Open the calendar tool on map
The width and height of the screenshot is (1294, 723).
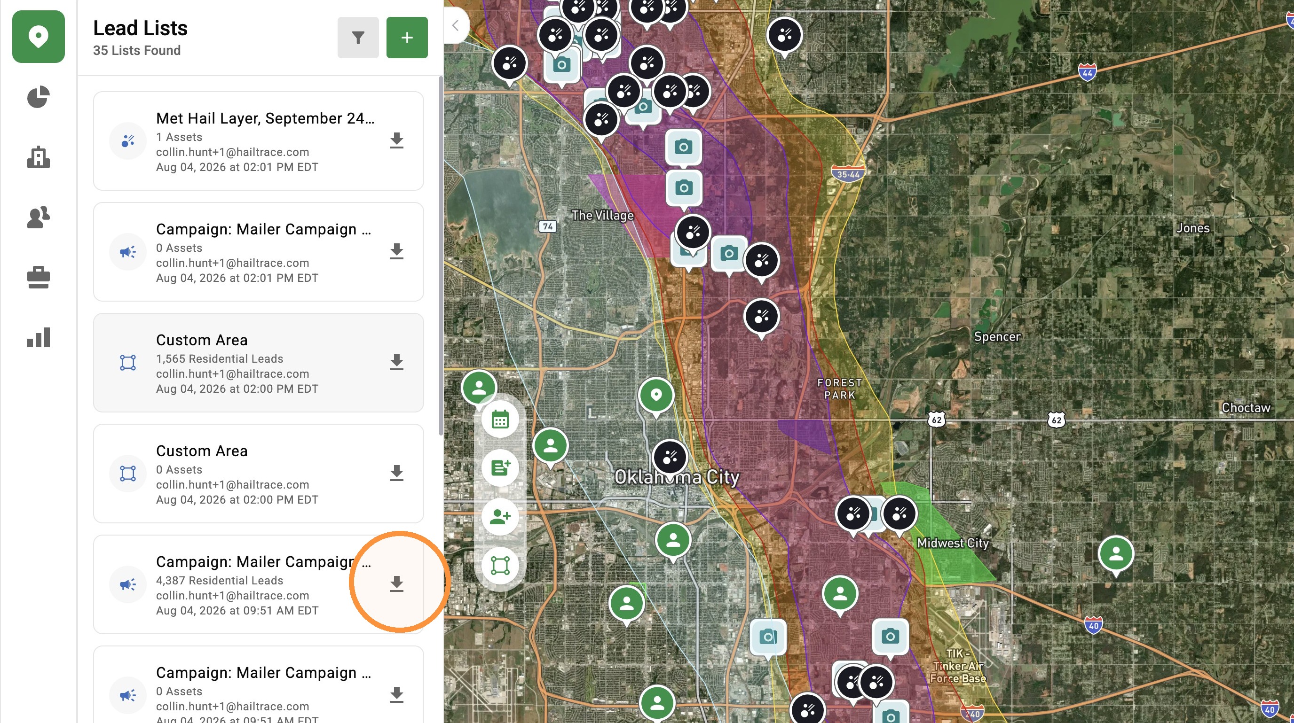[500, 420]
